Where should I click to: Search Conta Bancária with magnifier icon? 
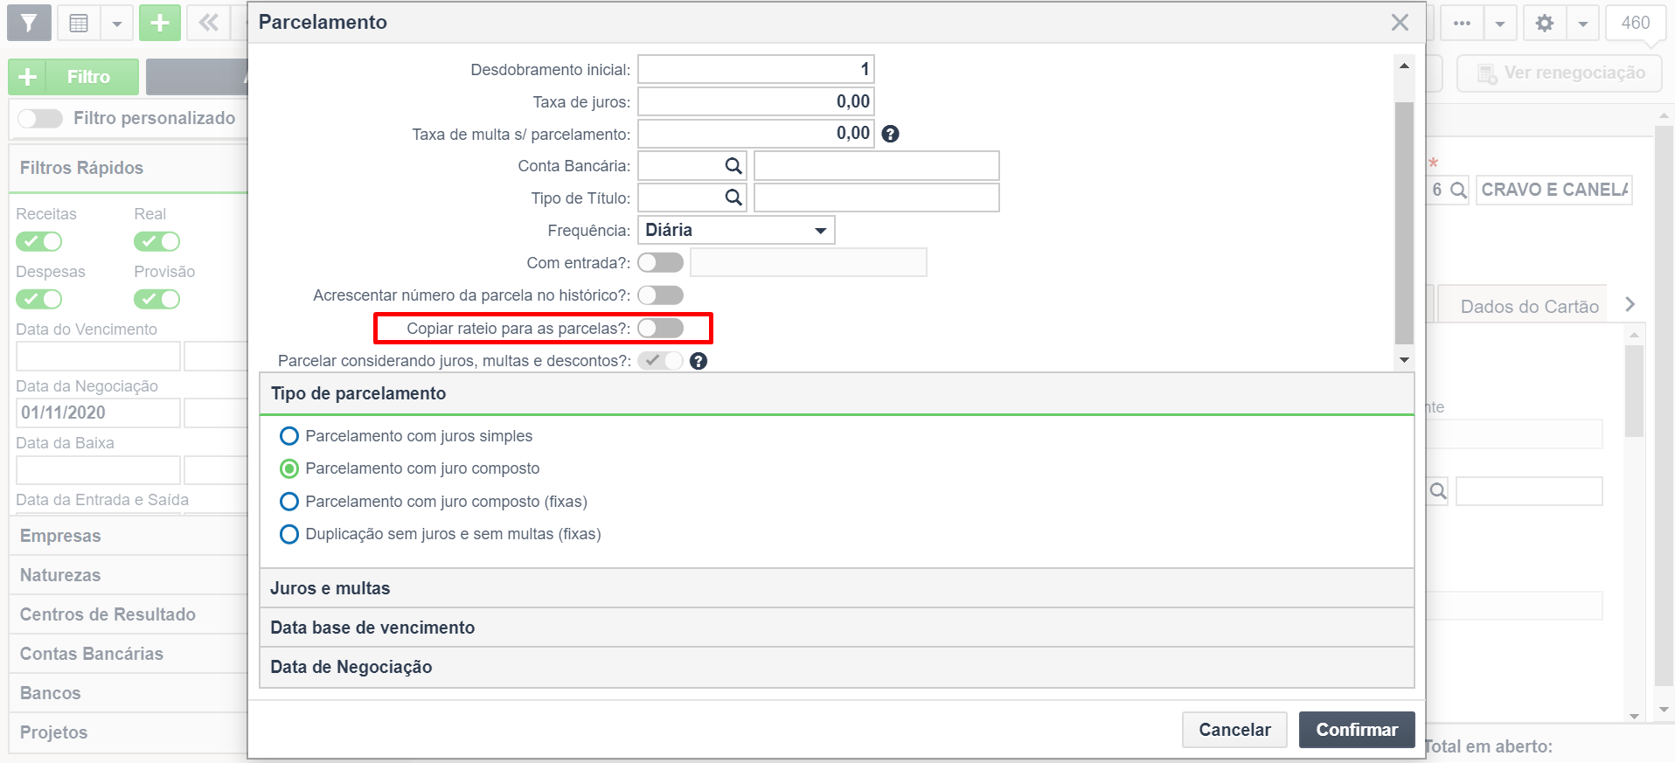(733, 166)
